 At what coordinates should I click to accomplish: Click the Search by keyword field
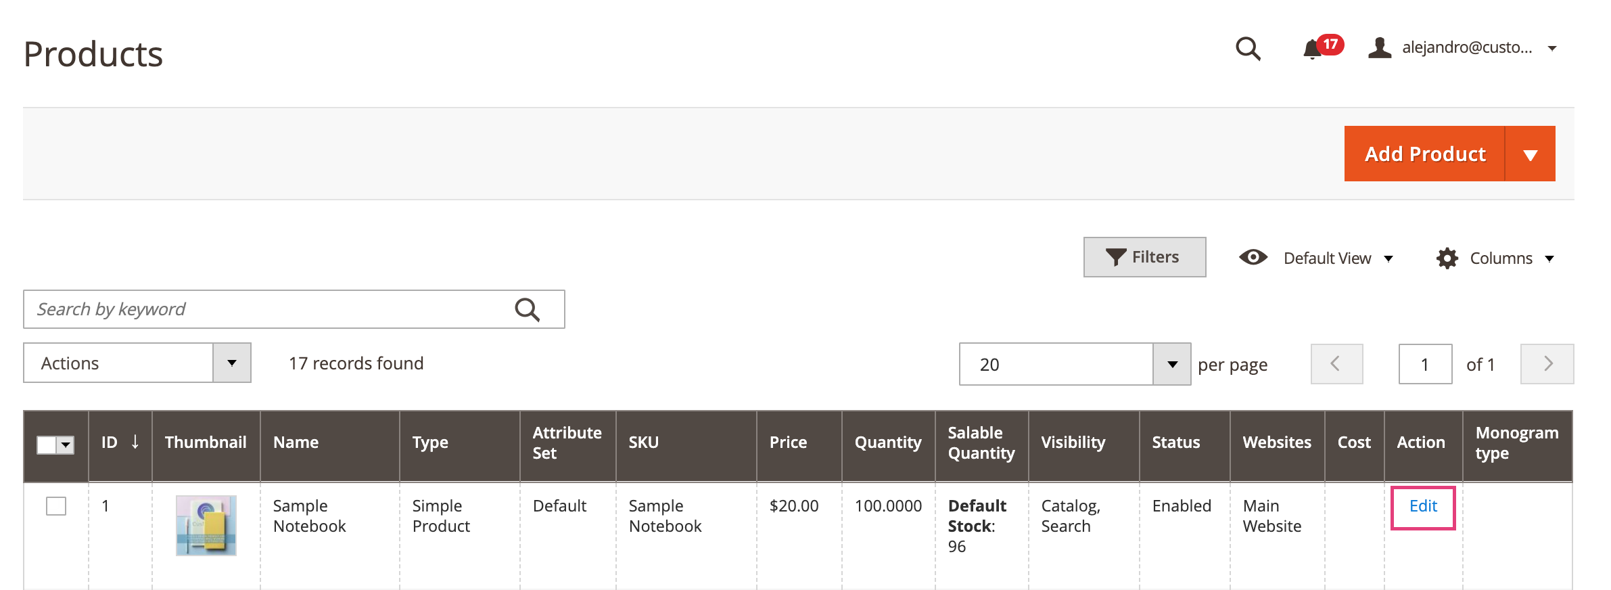pyautogui.click(x=271, y=310)
